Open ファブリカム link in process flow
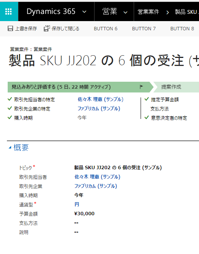The image size is (199, 254). coord(99,109)
